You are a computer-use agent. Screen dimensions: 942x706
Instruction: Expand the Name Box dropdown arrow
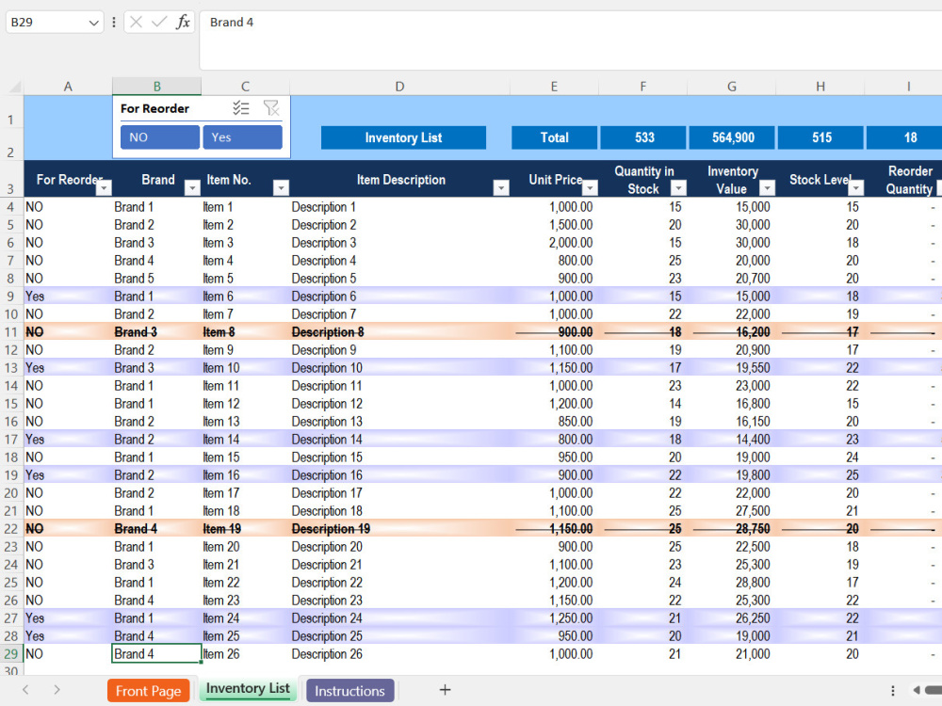click(x=93, y=23)
